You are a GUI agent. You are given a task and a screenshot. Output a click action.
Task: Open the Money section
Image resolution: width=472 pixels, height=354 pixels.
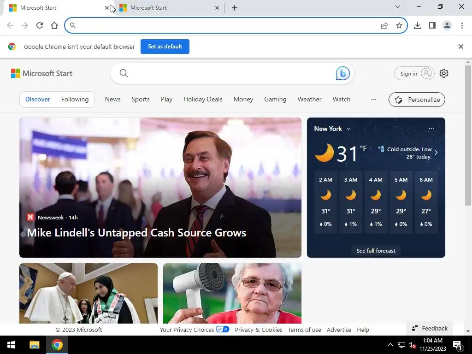click(243, 100)
